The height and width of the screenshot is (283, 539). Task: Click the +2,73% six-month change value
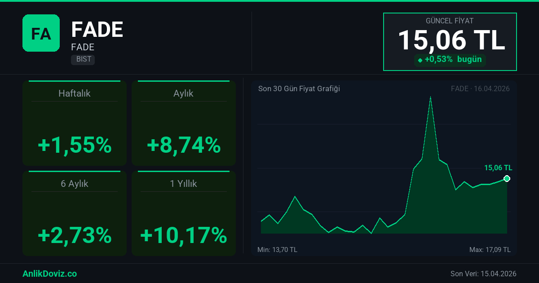75,235
